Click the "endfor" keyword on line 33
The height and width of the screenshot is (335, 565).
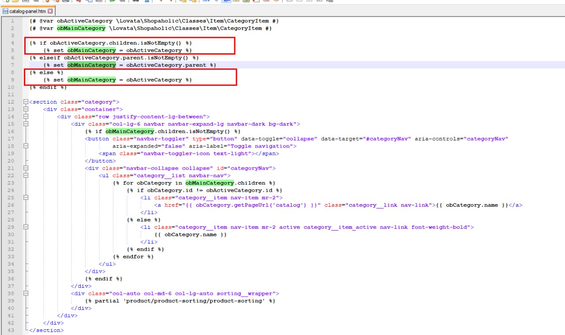(133, 257)
